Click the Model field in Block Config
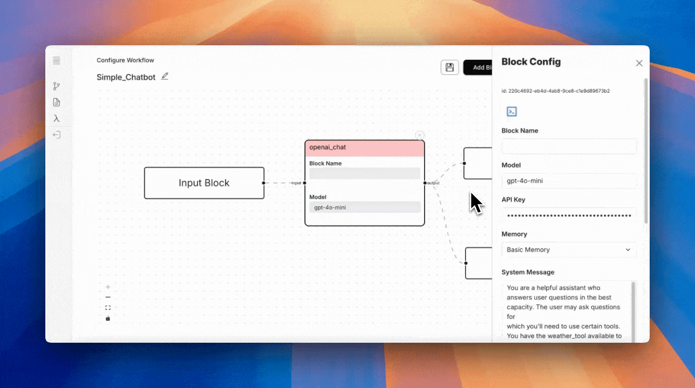 pos(569,181)
